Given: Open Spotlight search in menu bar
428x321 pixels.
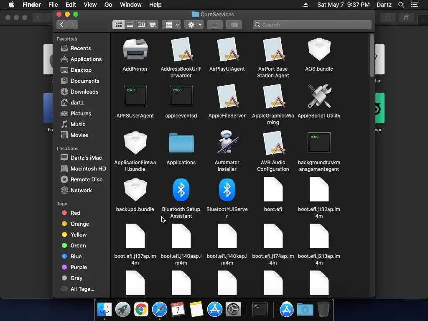Looking at the screenshot, I should (x=401, y=5).
